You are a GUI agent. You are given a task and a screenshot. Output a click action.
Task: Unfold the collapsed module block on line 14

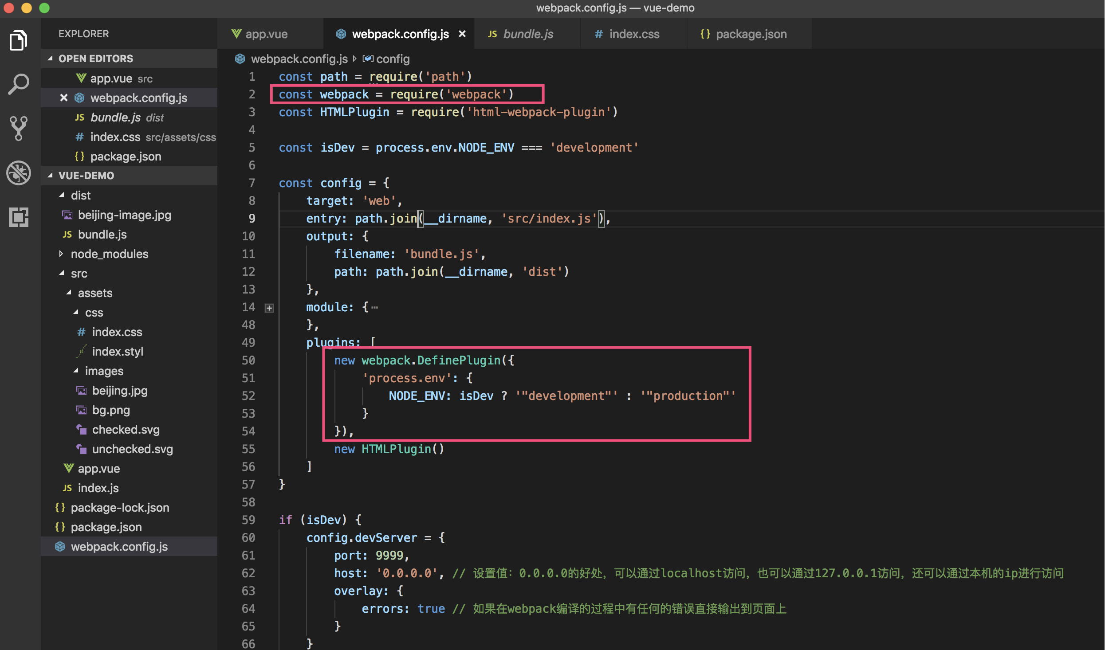269,308
